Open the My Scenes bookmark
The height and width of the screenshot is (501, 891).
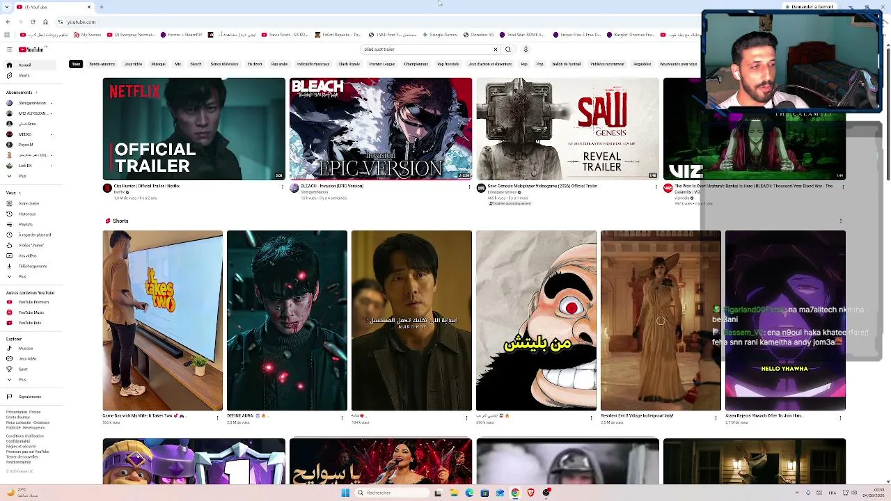click(87, 35)
